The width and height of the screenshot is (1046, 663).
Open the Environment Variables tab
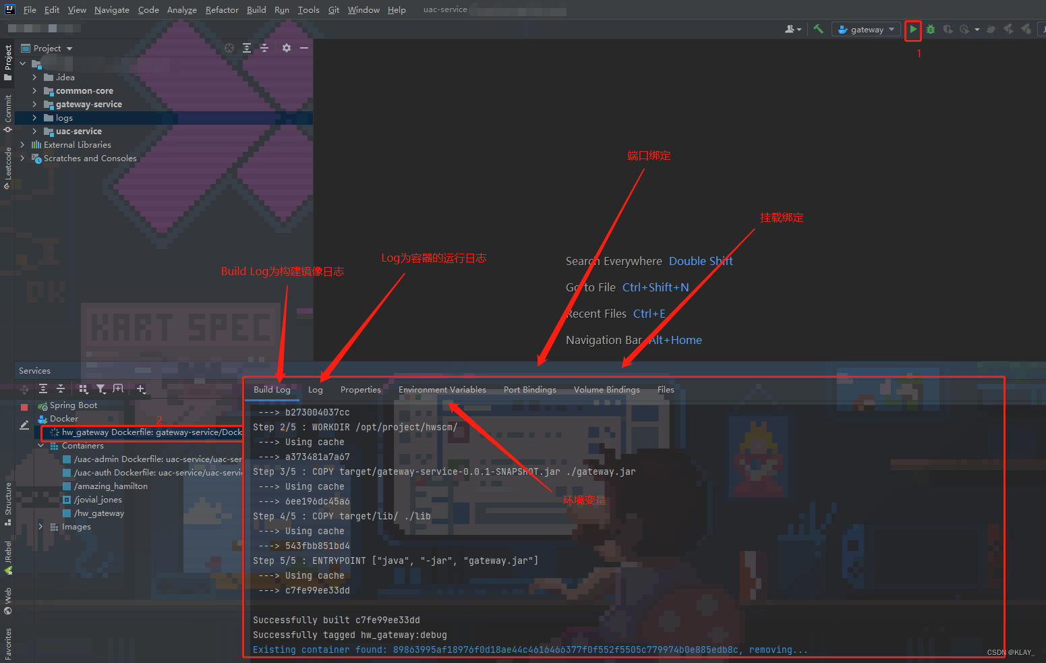[442, 389]
